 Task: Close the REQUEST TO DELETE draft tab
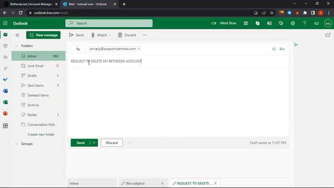pos(216,183)
